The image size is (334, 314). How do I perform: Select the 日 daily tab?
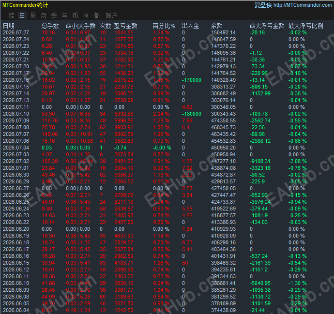(x=22, y=15)
